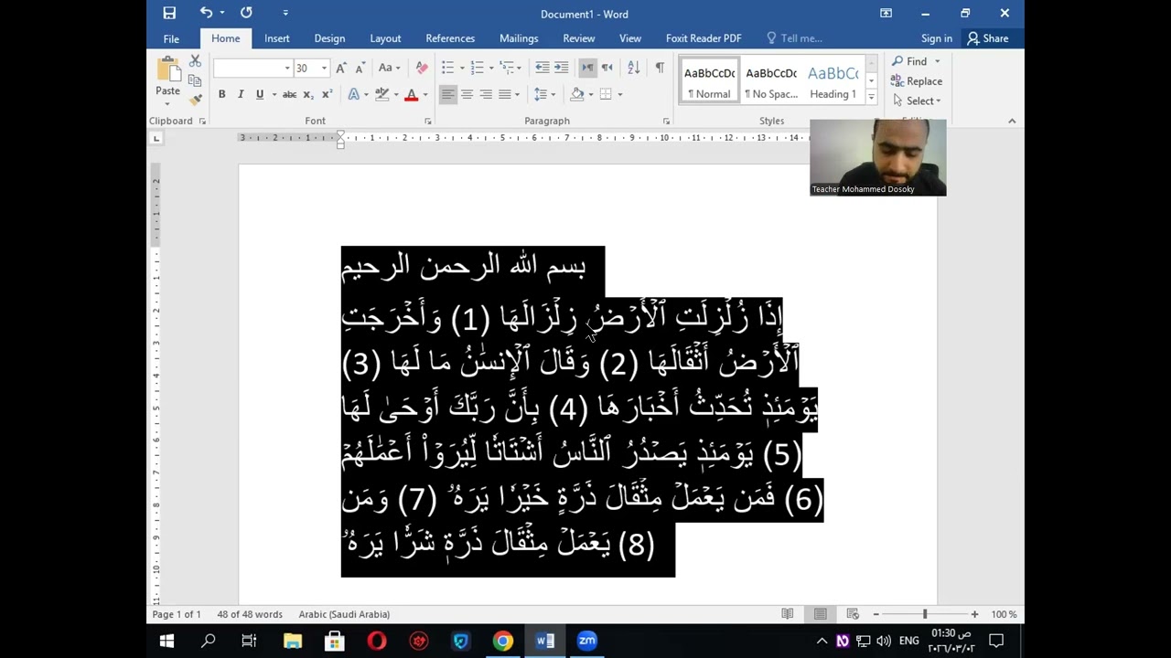This screenshot has width=1171, height=658.
Task: Open the File menu
Action: point(171,38)
